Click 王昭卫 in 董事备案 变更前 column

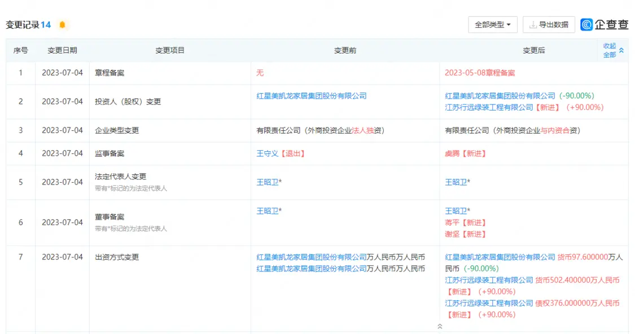[268, 211]
